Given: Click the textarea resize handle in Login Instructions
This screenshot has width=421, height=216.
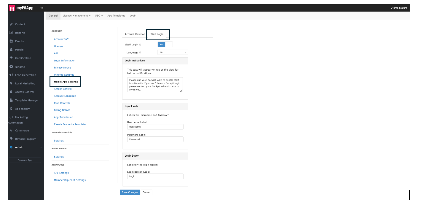Looking at the screenshot, I should [x=181, y=91].
